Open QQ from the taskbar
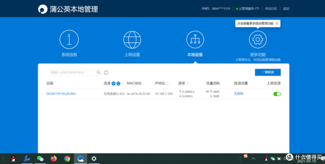The width and height of the screenshot is (325, 164). 14,159
